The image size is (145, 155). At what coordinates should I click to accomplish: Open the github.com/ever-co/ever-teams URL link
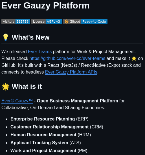67,59
